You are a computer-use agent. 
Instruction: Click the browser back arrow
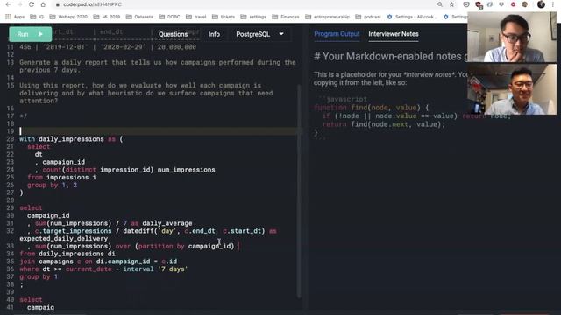click(x=8, y=4)
